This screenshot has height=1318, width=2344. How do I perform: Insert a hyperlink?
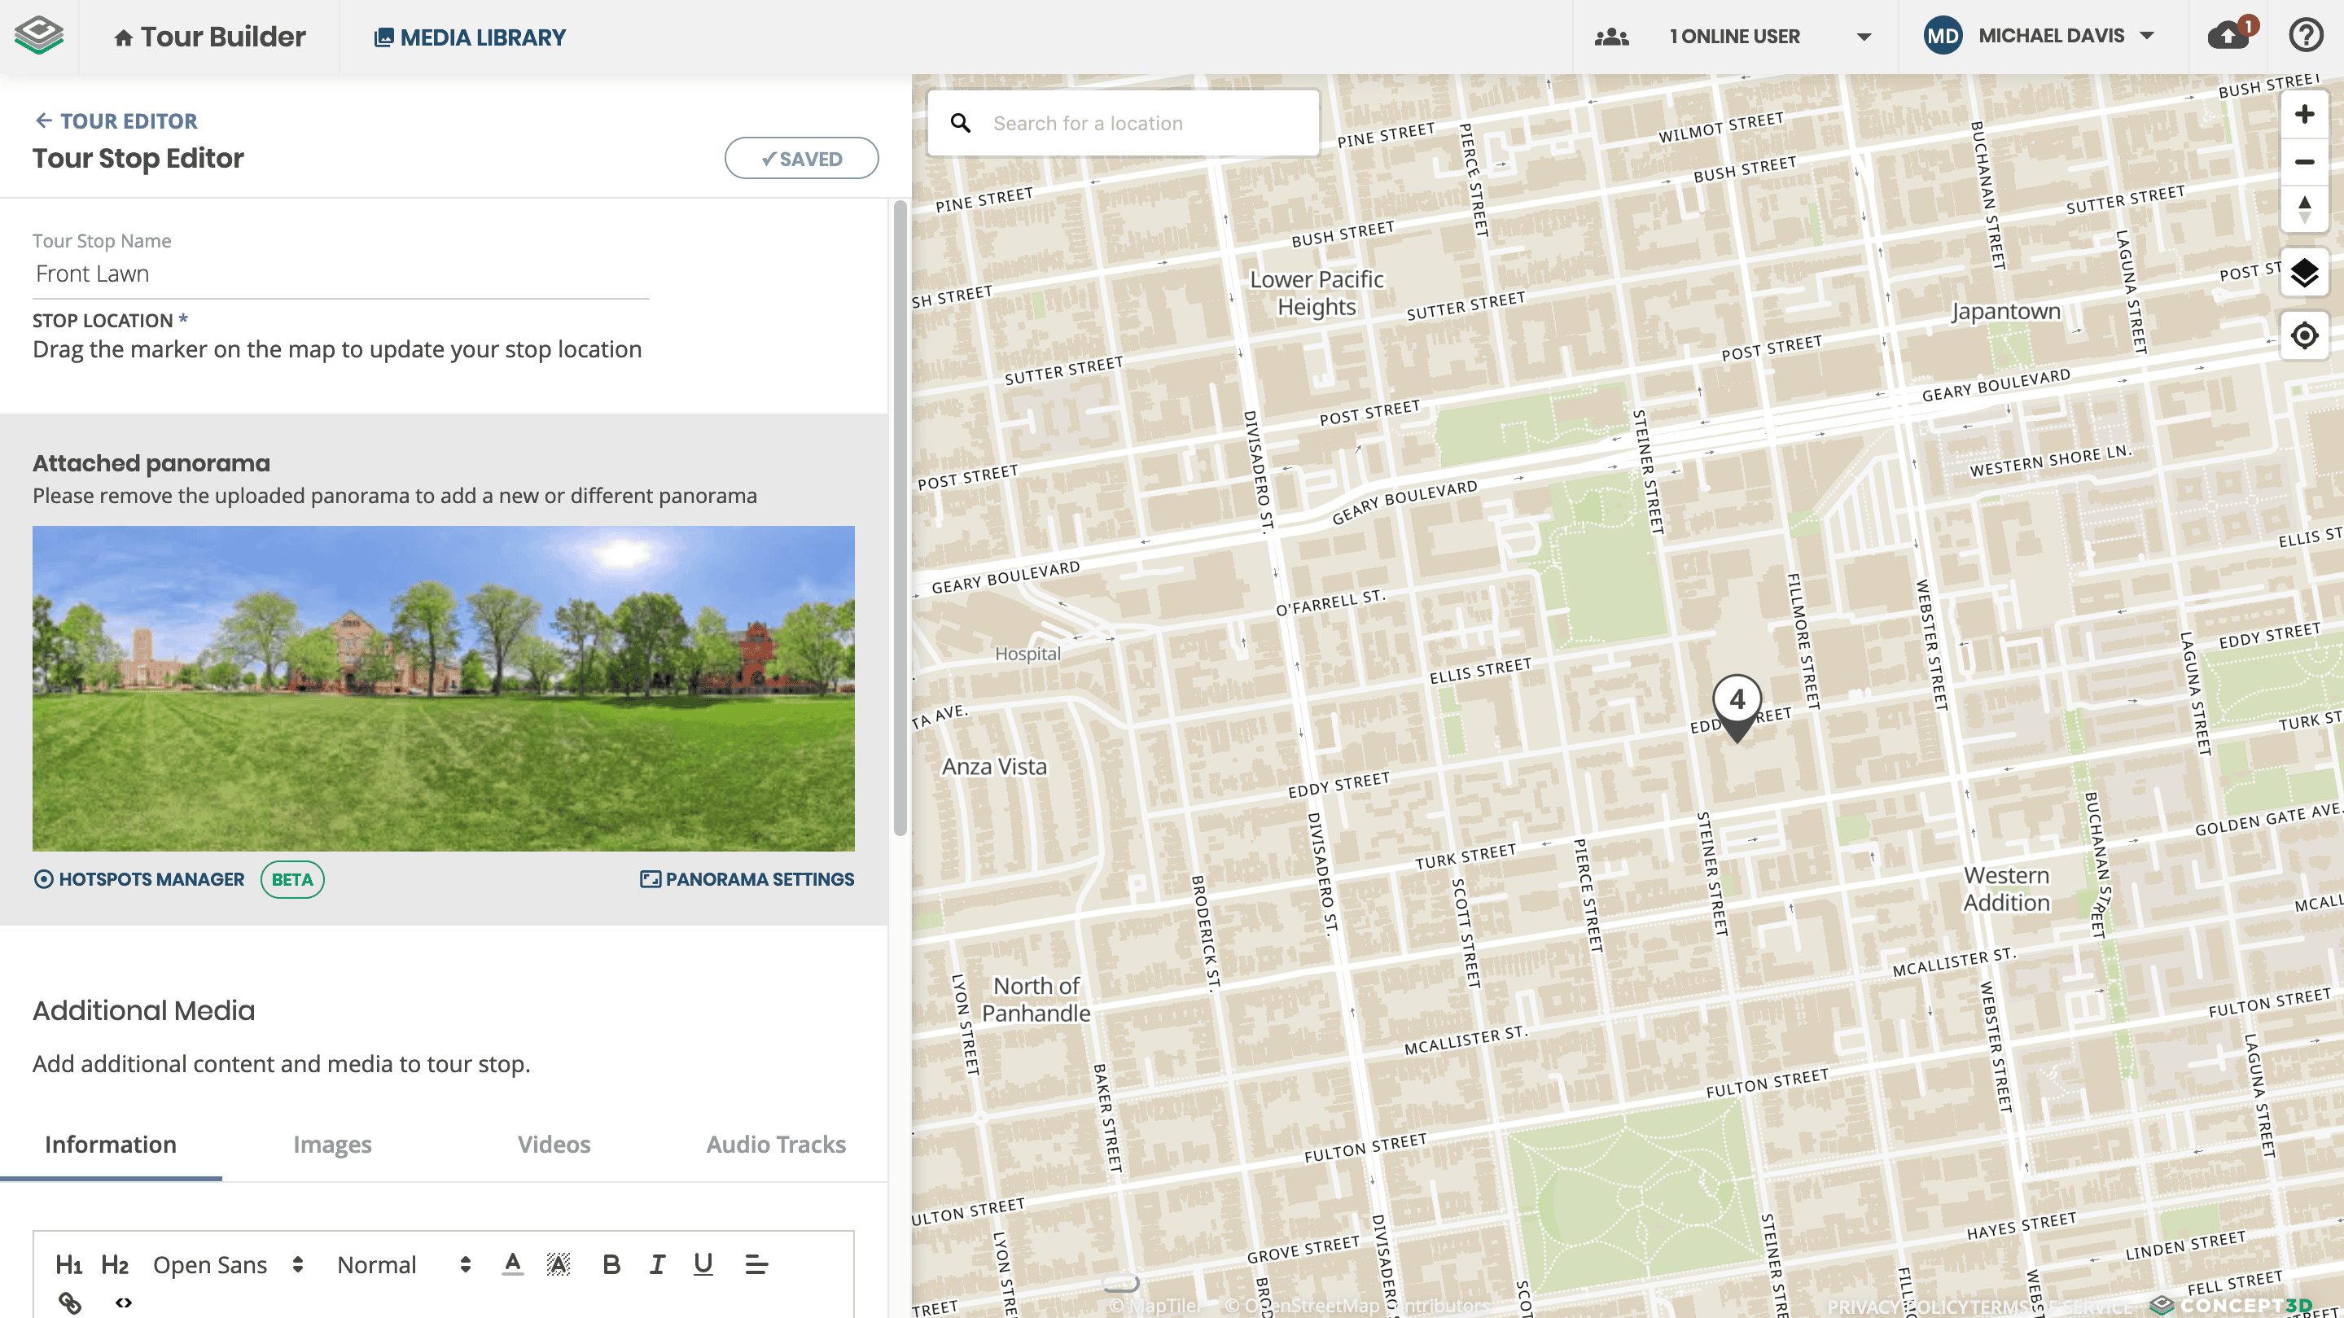[x=70, y=1303]
